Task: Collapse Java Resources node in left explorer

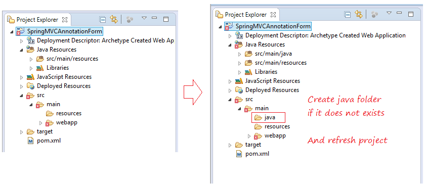Action: pyautogui.click(x=21, y=50)
